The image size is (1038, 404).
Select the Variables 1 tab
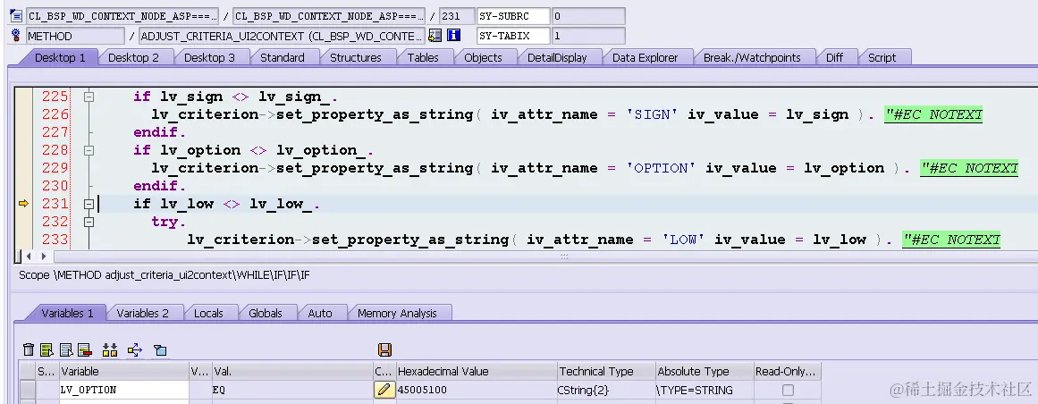click(x=67, y=313)
